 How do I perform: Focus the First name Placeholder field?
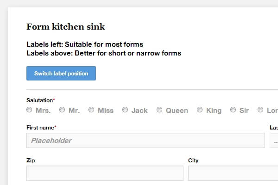coord(145,140)
